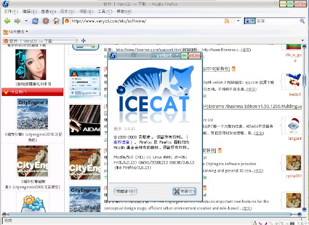Open the 编辑(E) menu
Image resolution: width=309 pixels, height=225 pixels.
click(x=29, y=11)
